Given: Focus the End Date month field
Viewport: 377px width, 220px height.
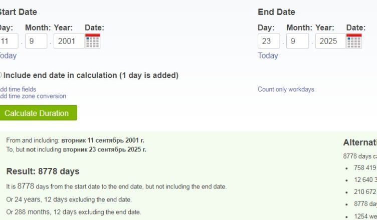Looking at the screenshot, I should pyautogui.click(x=297, y=41).
